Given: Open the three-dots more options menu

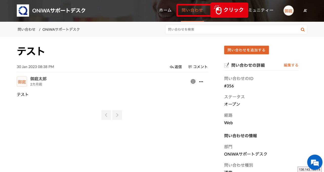Looking at the screenshot, I should [x=201, y=82].
